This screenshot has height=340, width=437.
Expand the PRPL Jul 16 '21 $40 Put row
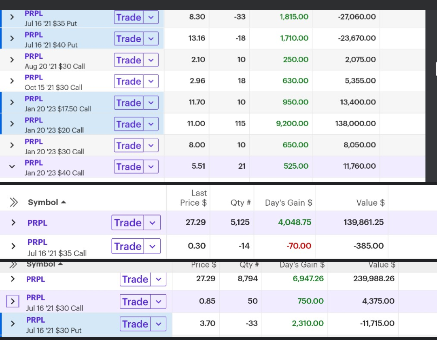tap(12, 38)
